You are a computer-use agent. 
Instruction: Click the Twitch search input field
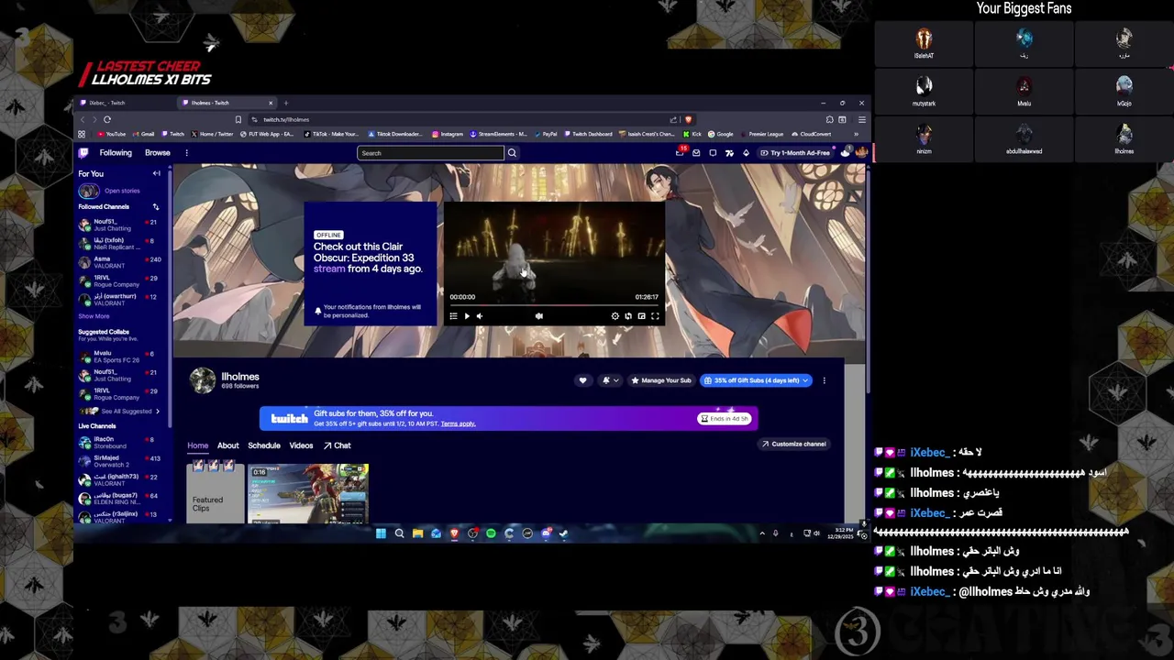click(x=430, y=153)
